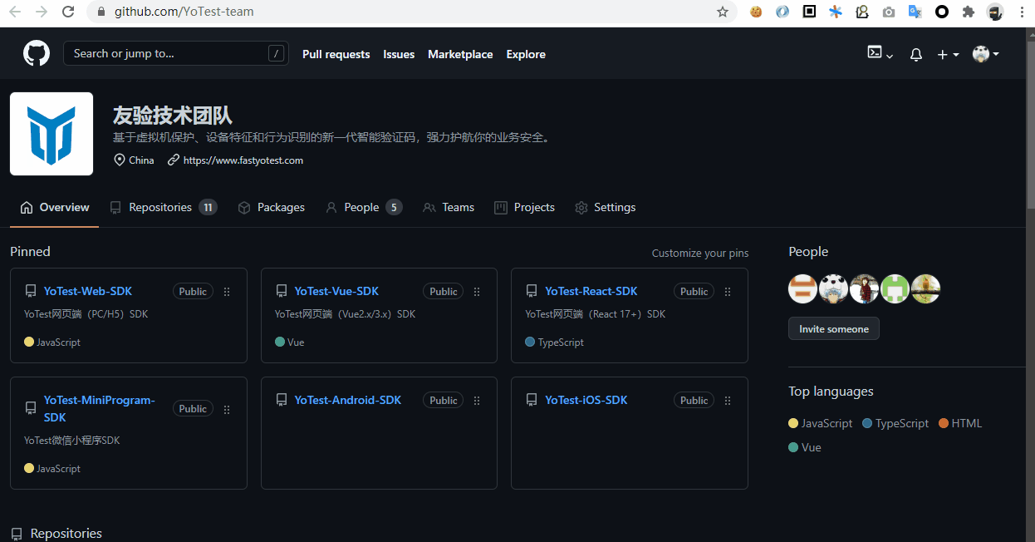Open the user avatar menu

point(985,54)
